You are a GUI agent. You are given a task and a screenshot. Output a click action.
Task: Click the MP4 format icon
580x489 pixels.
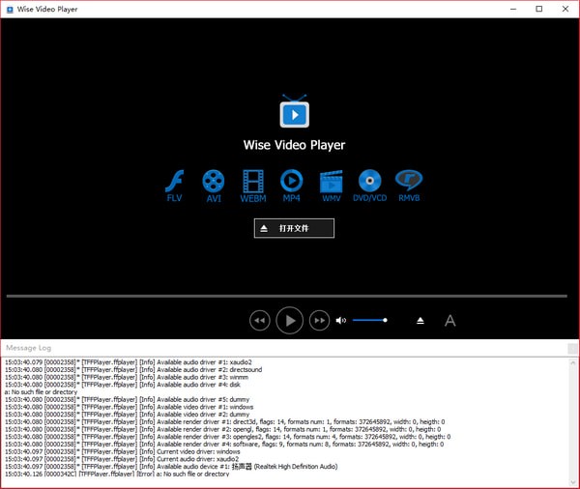click(291, 182)
